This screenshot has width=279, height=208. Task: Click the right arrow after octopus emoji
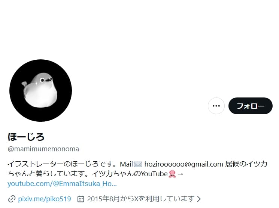pyautogui.click(x=180, y=174)
